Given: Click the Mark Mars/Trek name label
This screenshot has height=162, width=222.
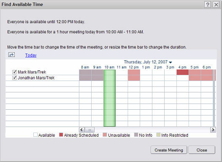Looking at the screenshot, I should pyautogui.click(x=32, y=72).
